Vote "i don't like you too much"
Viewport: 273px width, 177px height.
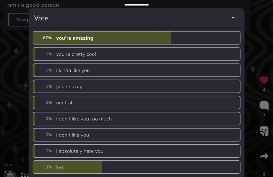coord(136,119)
